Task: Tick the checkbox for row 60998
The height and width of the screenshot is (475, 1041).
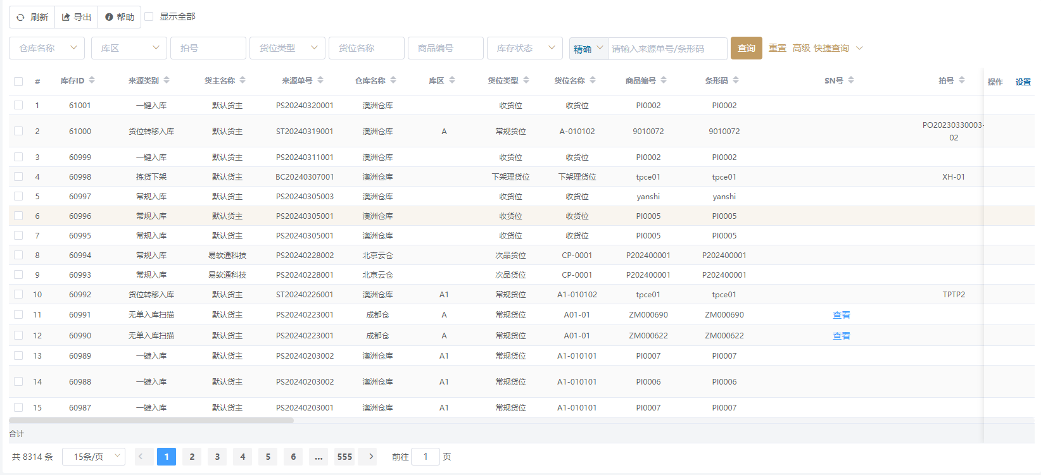Action: pyautogui.click(x=18, y=176)
